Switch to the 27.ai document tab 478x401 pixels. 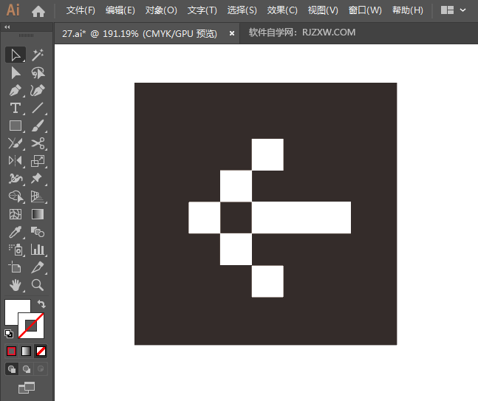click(140, 33)
